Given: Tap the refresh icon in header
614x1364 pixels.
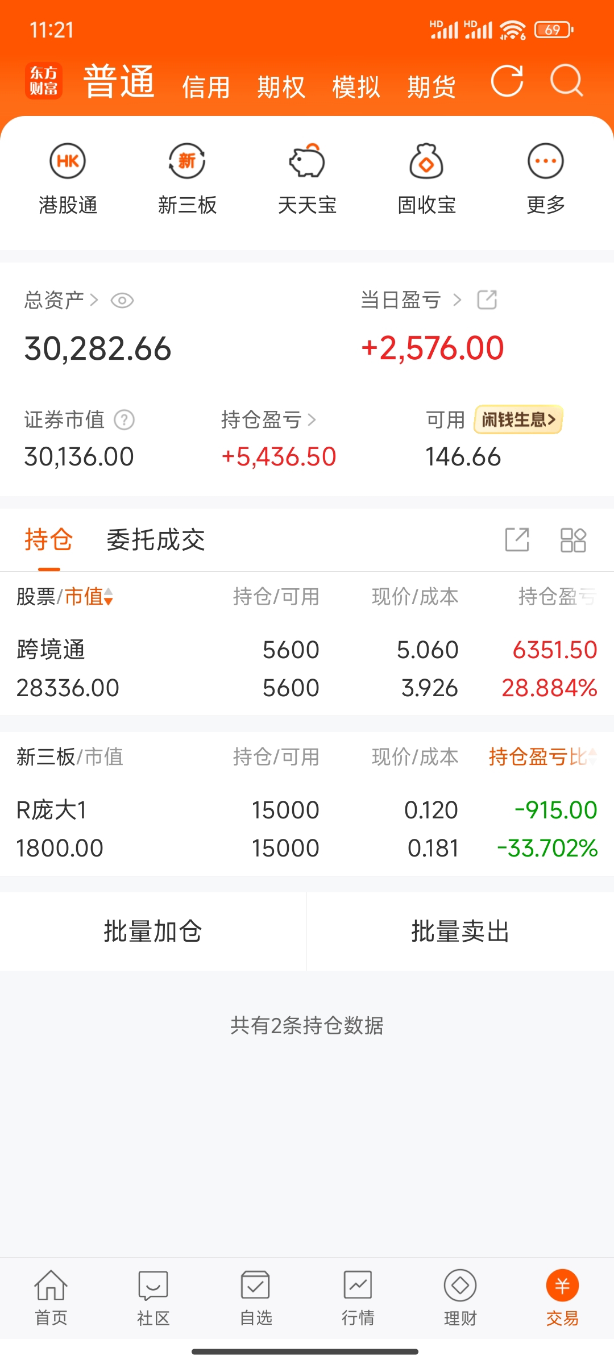Looking at the screenshot, I should pyautogui.click(x=507, y=81).
